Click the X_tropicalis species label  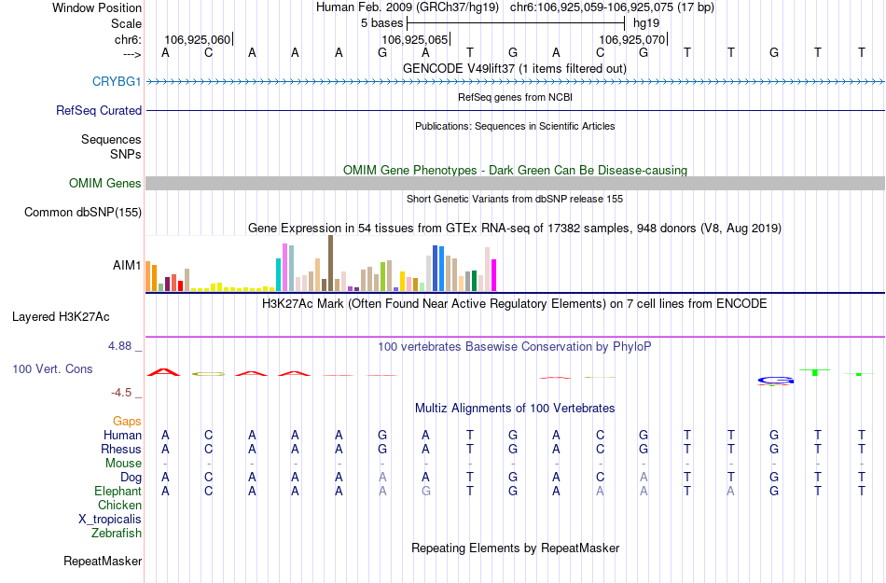tap(110, 520)
